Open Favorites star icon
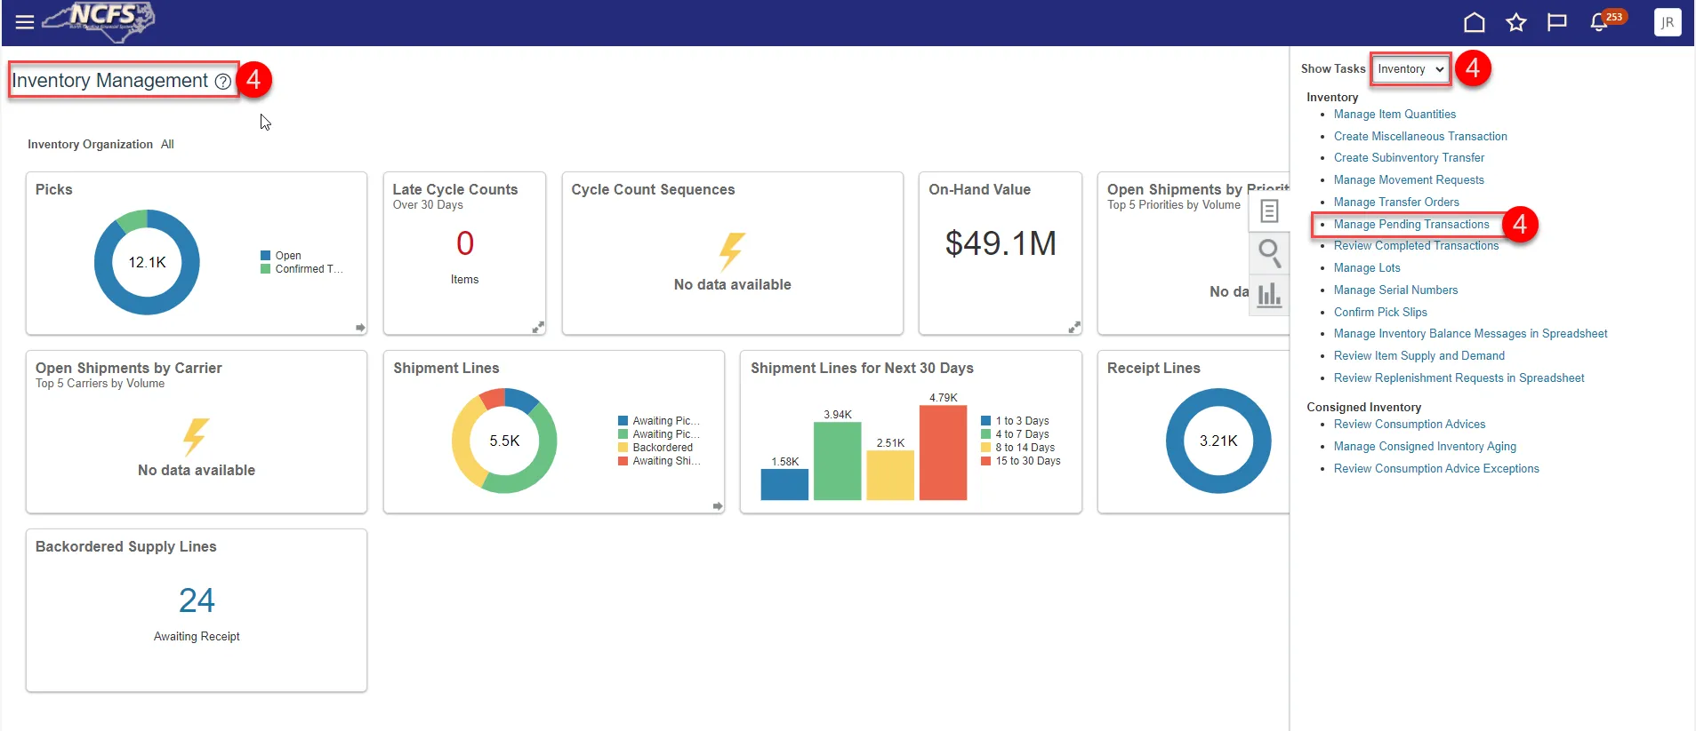The width and height of the screenshot is (1696, 731). click(x=1516, y=22)
